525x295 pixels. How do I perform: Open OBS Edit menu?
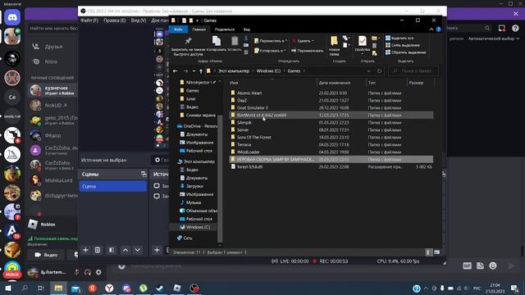coord(115,20)
